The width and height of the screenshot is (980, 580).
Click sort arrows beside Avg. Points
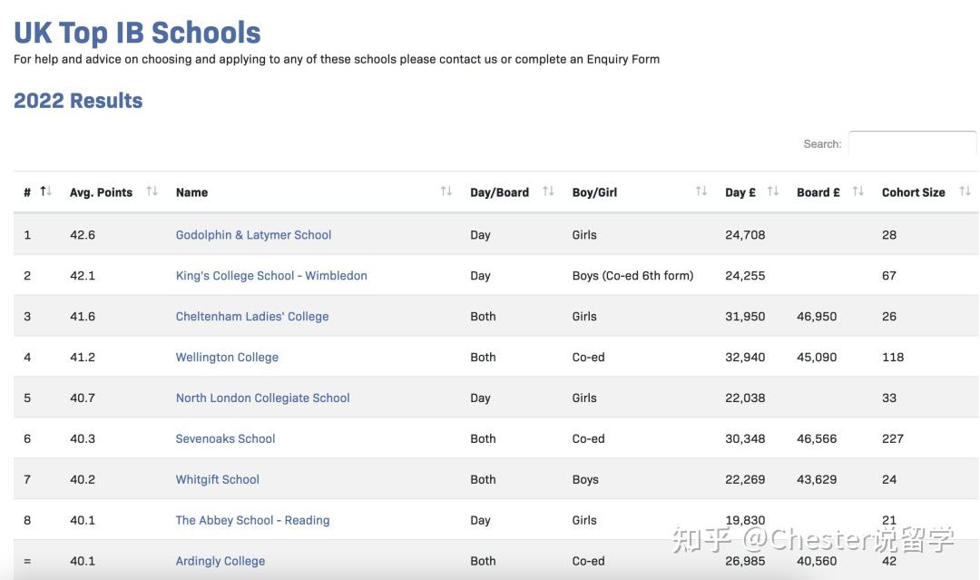click(x=152, y=192)
